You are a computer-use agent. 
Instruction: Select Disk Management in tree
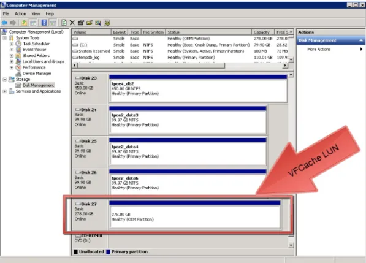[38, 85]
